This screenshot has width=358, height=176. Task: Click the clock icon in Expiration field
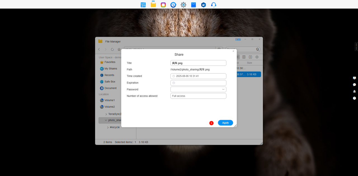(x=174, y=83)
